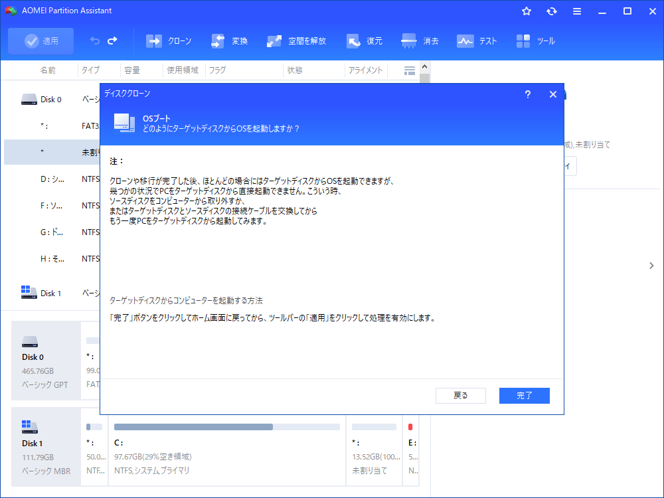The width and height of the screenshot is (664, 498).
Task: Click the 容量 column header
Action: pyautogui.click(x=132, y=70)
